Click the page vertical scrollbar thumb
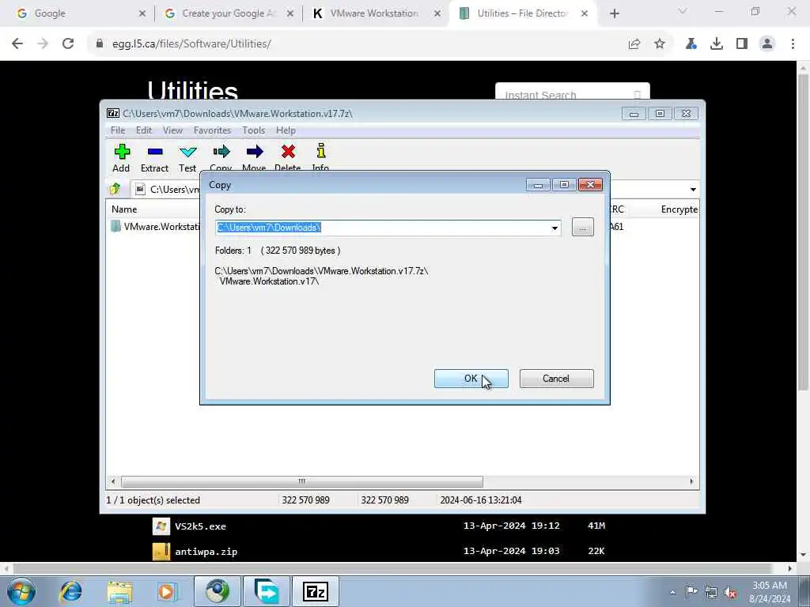 [x=803, y=232]
